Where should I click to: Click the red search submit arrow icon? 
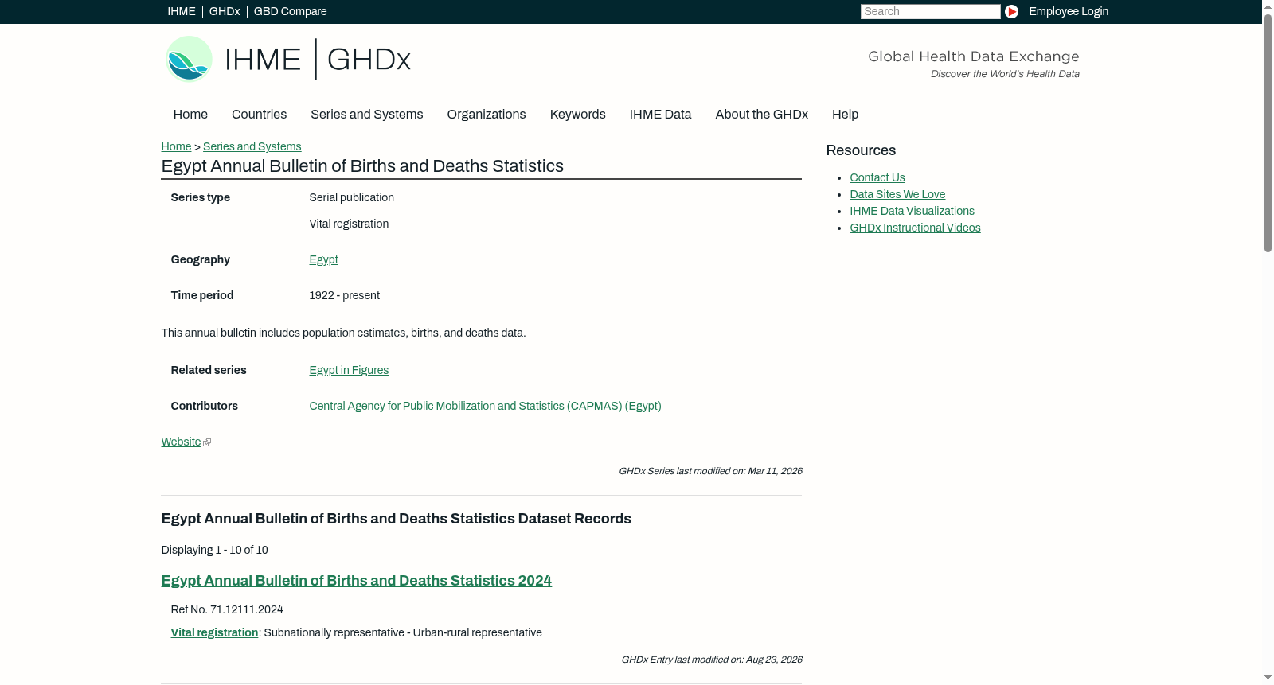[x=1011, y=11]
